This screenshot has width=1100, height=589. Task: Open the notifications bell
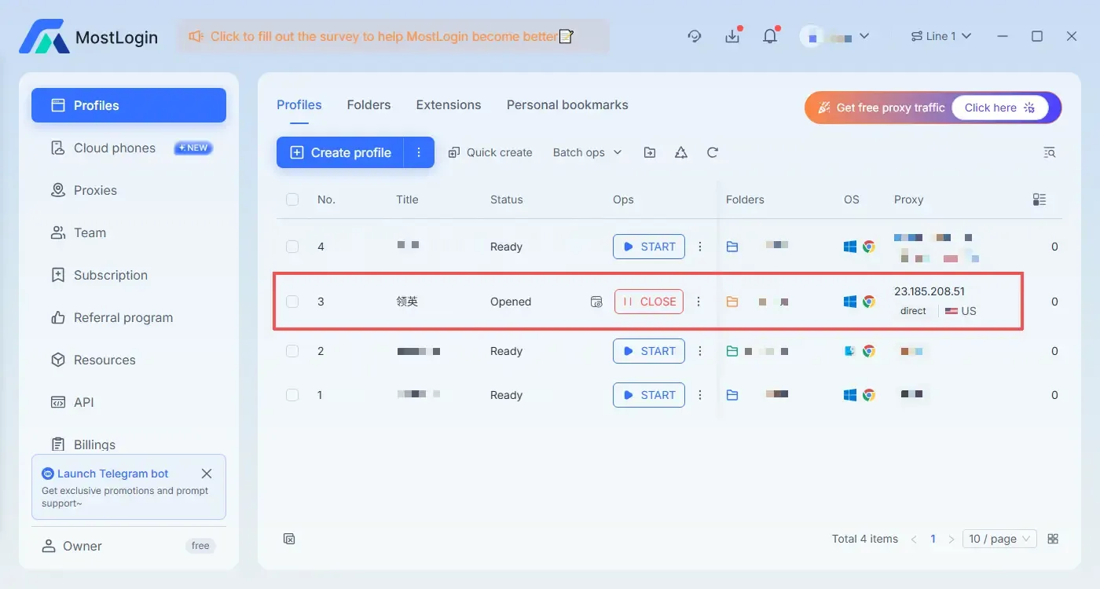(770, 36)
